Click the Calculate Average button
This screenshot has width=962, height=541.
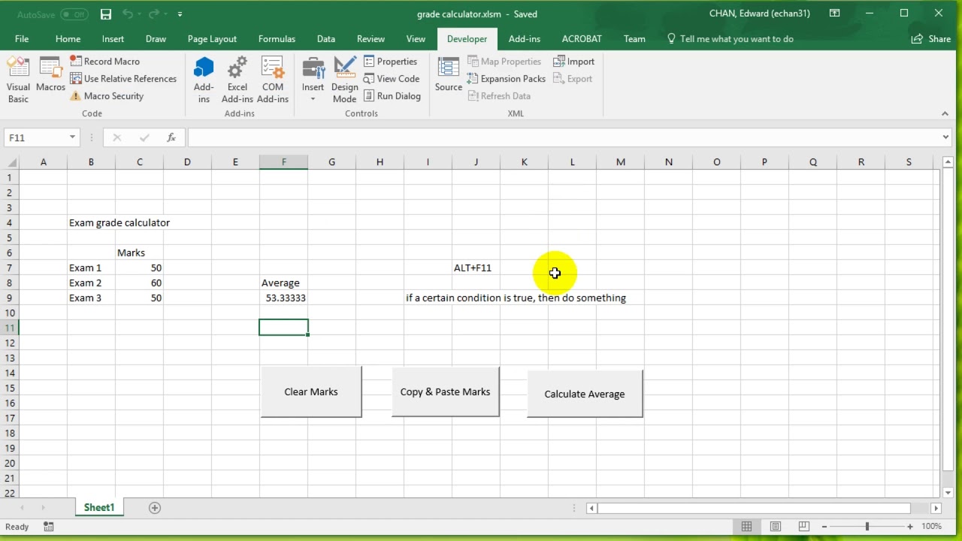585,394
